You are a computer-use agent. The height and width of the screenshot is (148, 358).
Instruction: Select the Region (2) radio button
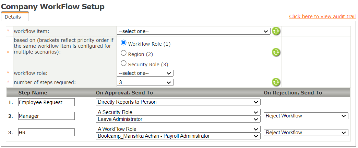point(124,53)
